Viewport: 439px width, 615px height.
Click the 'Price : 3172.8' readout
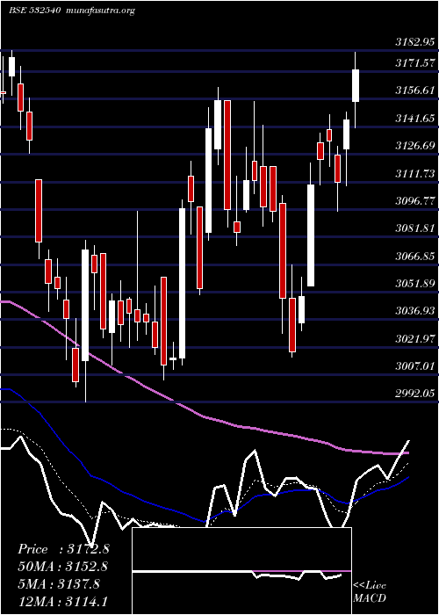[x=63, y=549]
